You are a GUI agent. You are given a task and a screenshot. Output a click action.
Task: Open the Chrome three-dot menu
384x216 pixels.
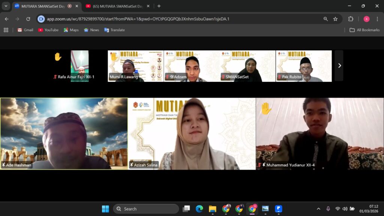click(377, 19)
